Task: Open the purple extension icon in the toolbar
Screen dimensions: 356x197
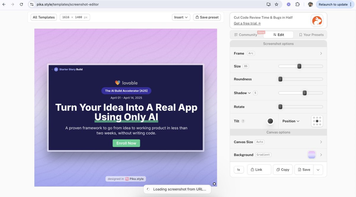Action: 288,4
